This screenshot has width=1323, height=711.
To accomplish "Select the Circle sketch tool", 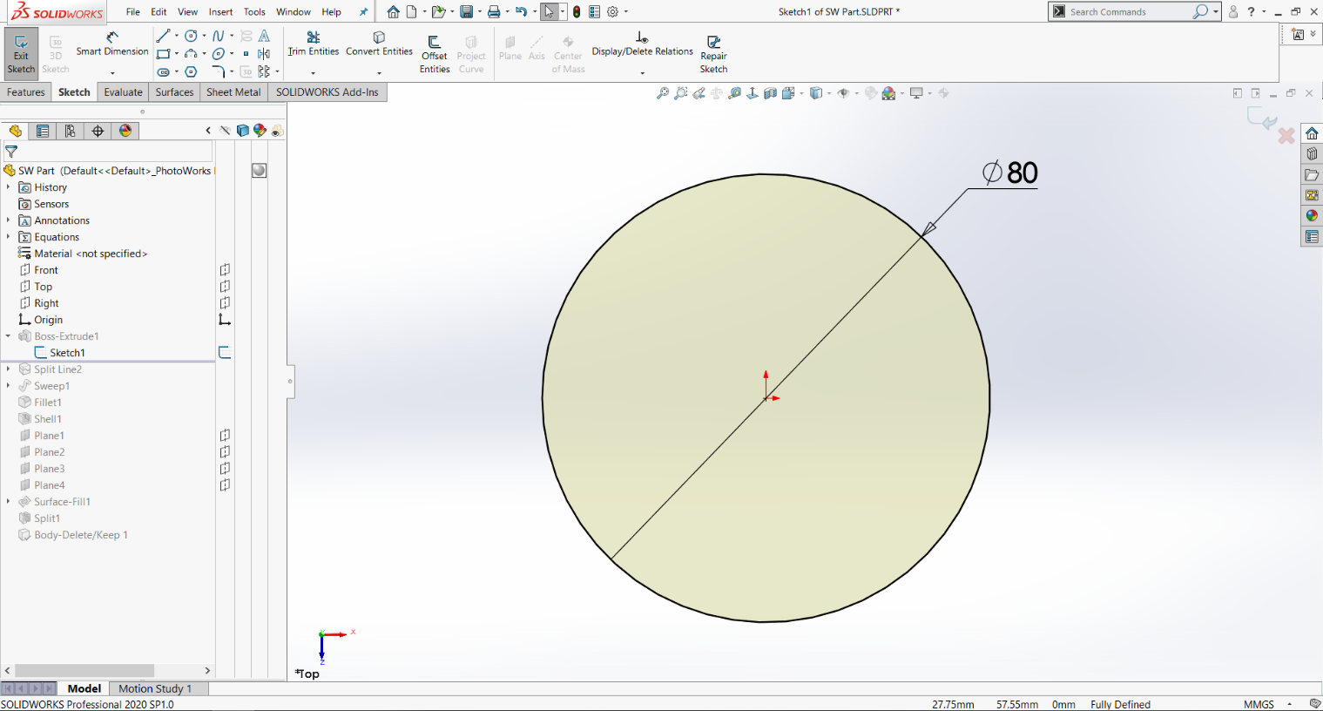I will click(190, 36).
